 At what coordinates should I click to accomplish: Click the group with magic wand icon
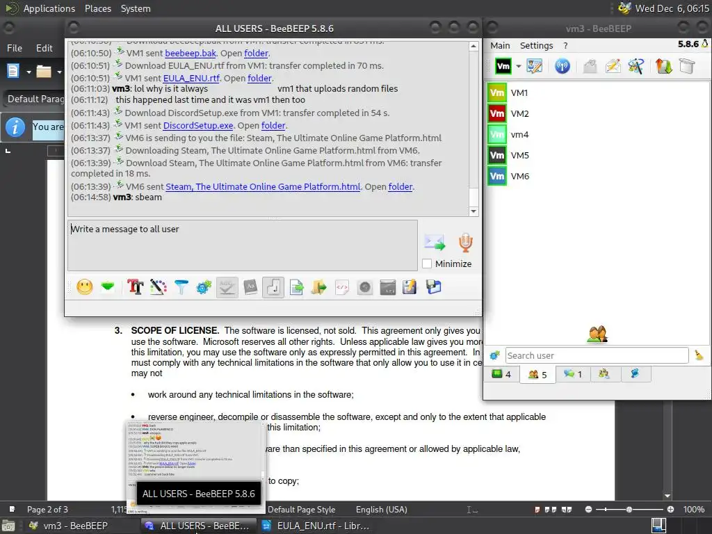[636, 66]
